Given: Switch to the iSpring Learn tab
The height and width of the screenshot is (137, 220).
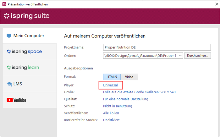Looking at the screenshot, I should pos(30,68).
